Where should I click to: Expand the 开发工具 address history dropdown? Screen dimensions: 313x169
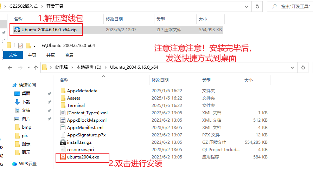[247, 7]
